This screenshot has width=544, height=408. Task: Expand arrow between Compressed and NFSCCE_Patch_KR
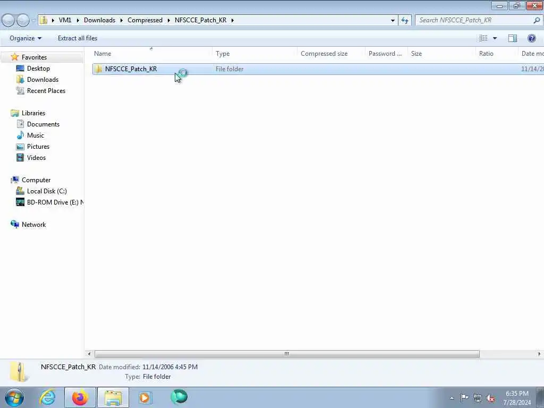(x=168, y=20)
